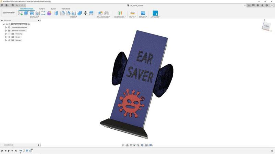Add a new design tab plus
Image resolution: width=275 pixels, height=154 pixels.
249,5
